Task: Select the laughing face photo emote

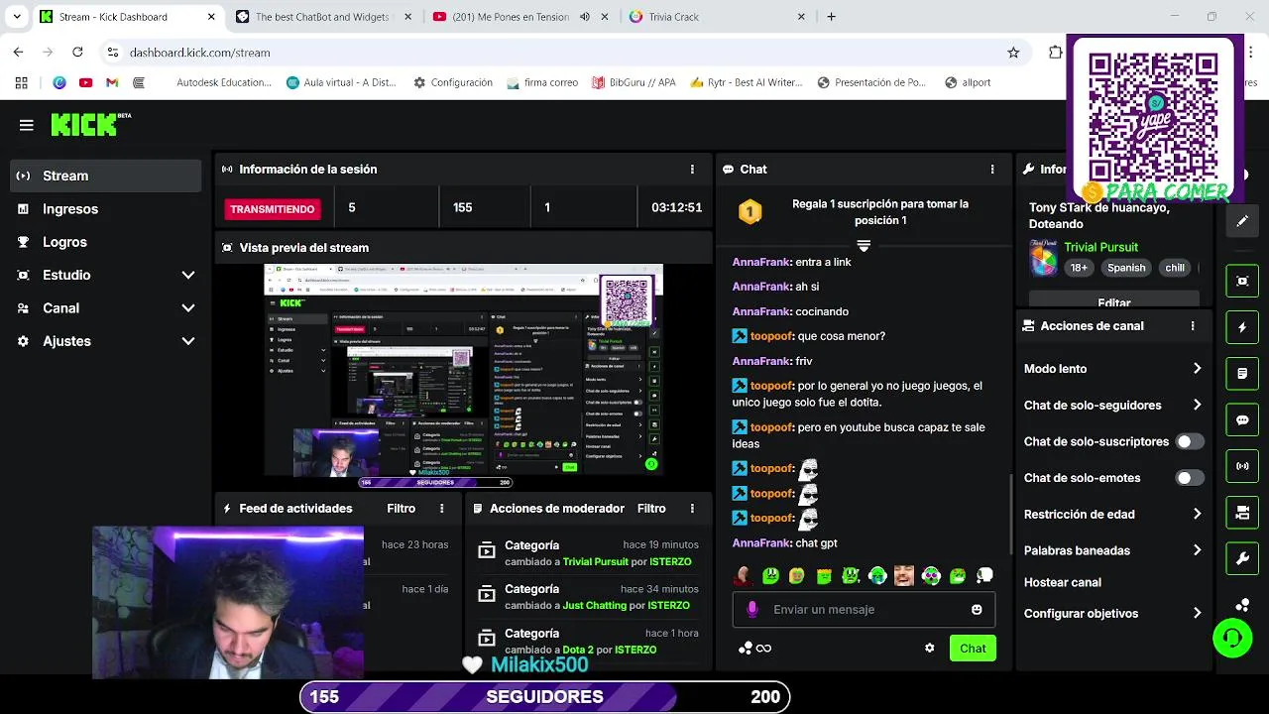Action: tap(904, 575)
